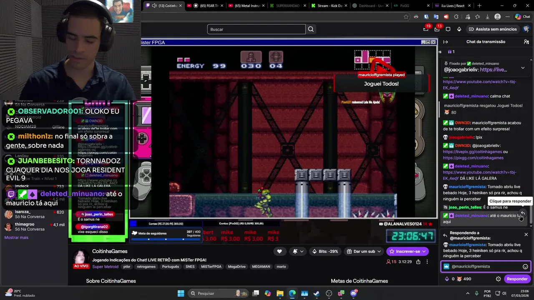Open Prime loot notifications with badge 19
This screenshot has height=300, width=534.
pyautogui.click(x=426, y=29)
